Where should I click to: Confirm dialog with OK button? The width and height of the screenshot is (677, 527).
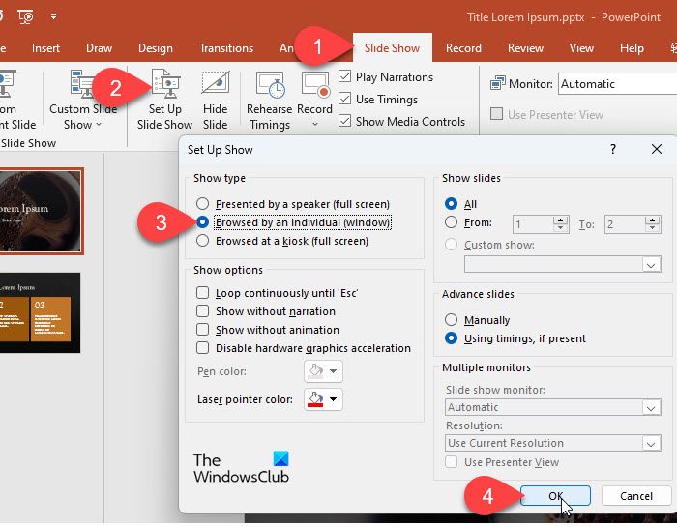point(555,495)
